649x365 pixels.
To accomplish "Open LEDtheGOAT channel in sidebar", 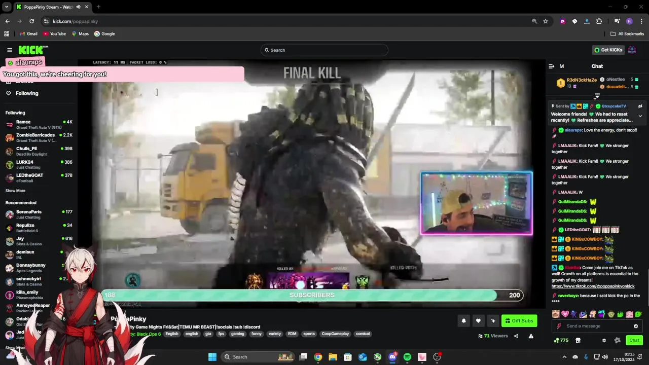I will [40, 177].
